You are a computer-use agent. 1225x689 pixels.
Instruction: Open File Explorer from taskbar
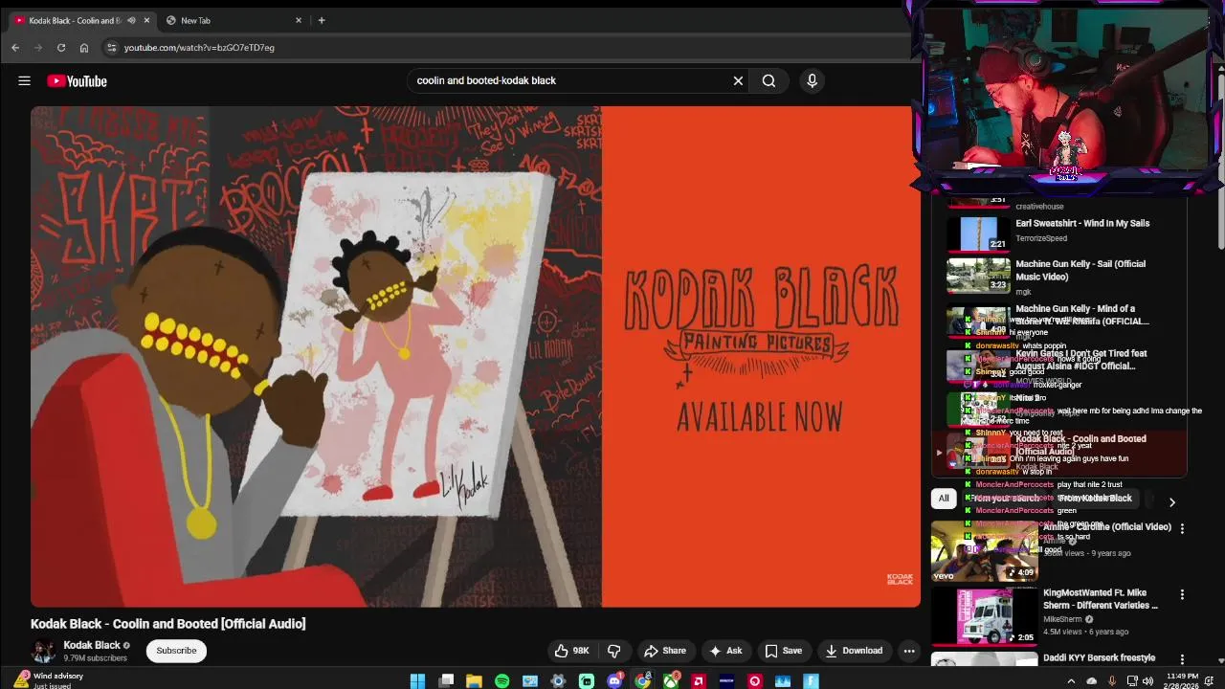click(474, 681)
